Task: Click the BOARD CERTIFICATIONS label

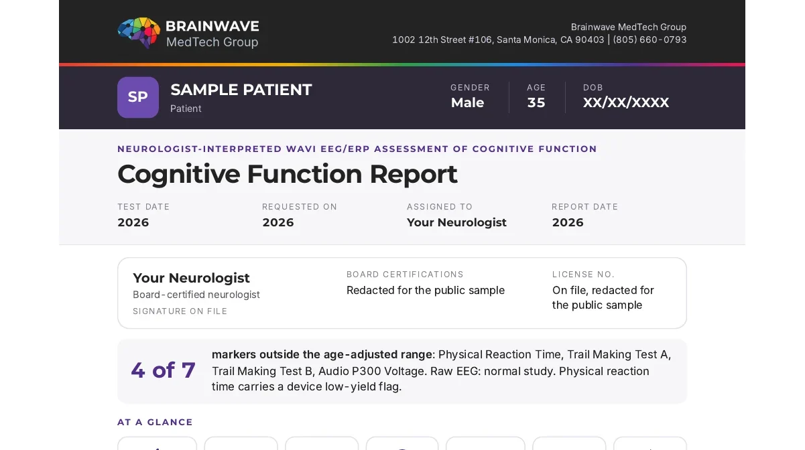Action: click(405, 275)
